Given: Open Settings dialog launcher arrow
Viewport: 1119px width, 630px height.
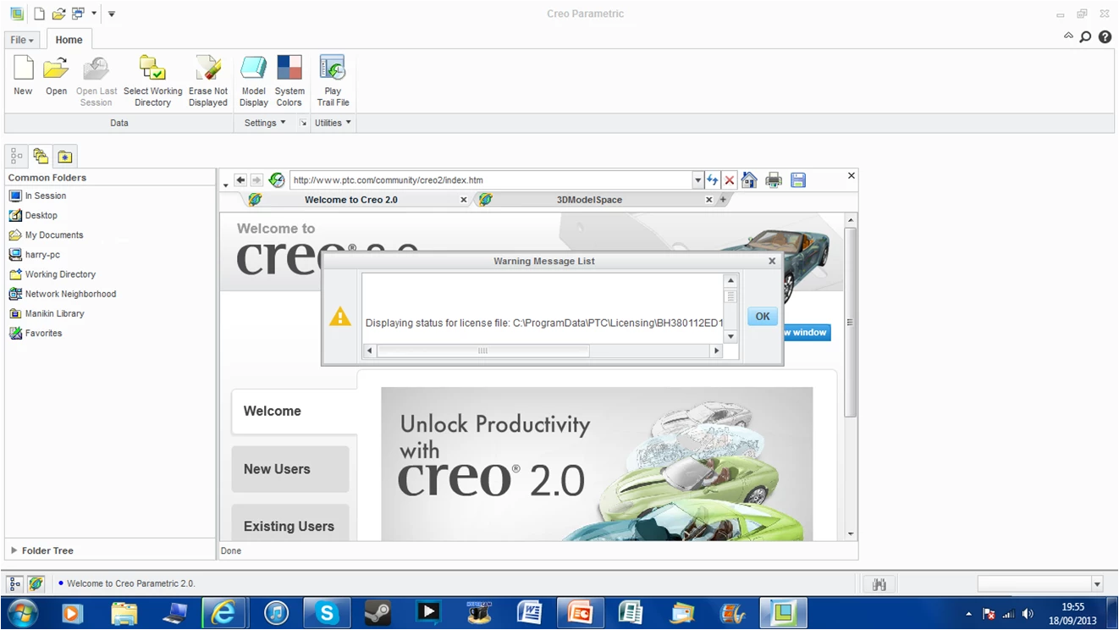Looking at the screenshot, I should (303, 123).
